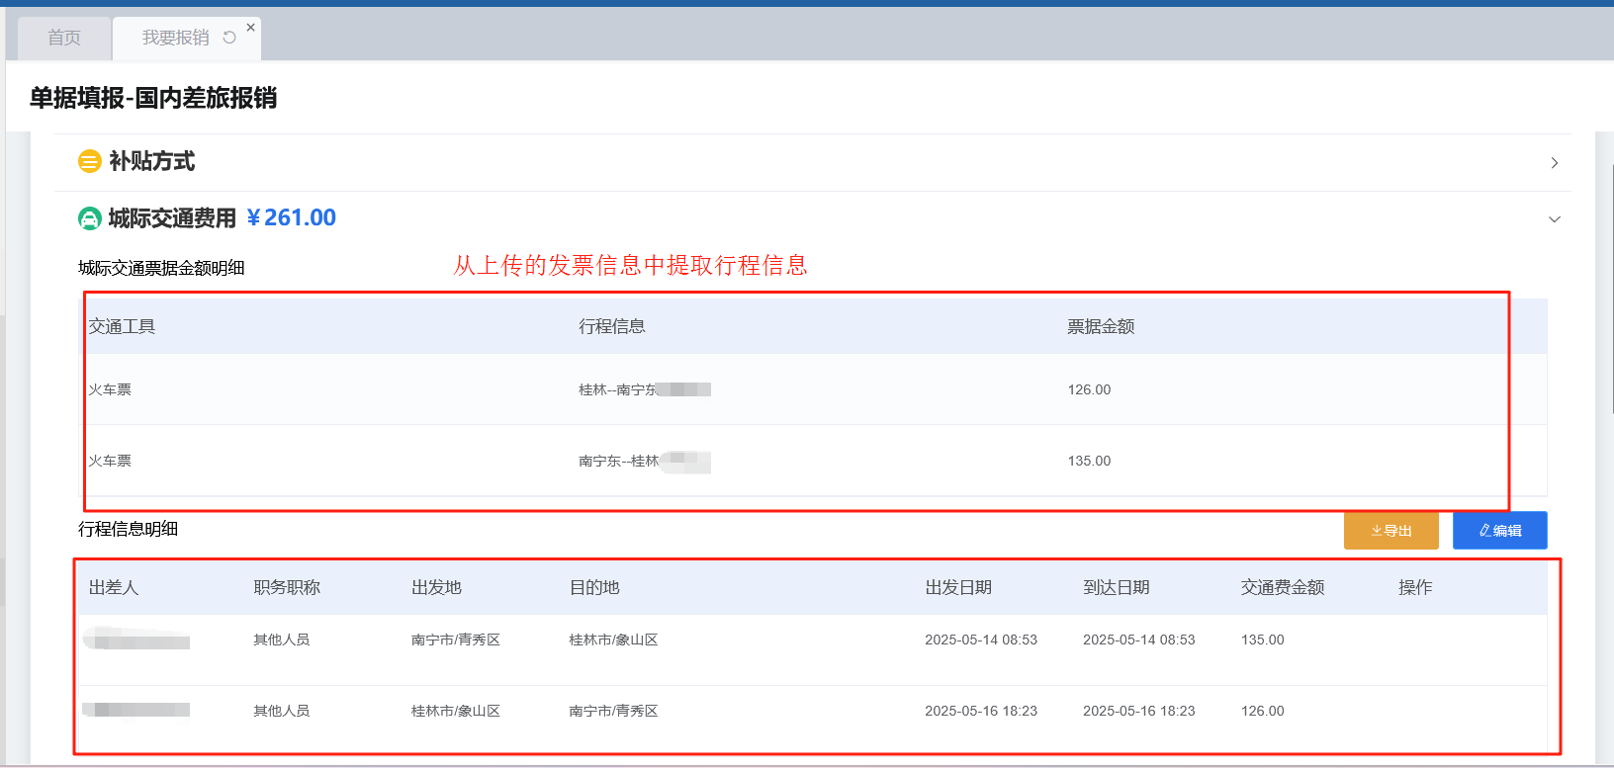Click the 交通费金额 column header
This screenshot has width=1614, height=768.
click(x=1283, y=587)
